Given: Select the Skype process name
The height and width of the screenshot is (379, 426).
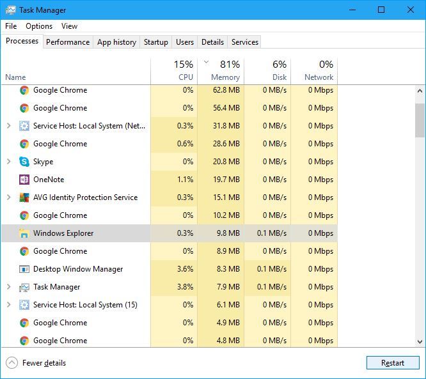Looking at the screenshot, I should coord(43,162).
